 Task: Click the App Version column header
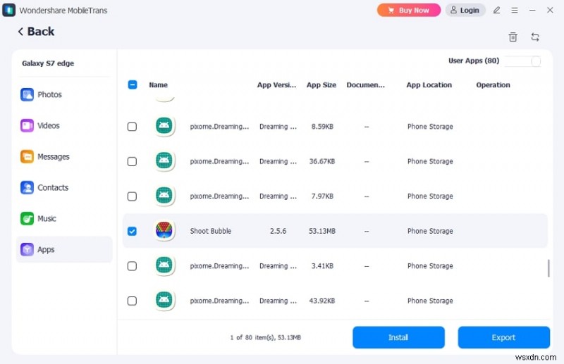pyautogui.click(x=276, y=85)
